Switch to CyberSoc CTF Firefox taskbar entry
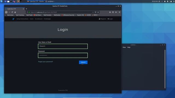Screen dimensions: 175x98 pos(36,1)
